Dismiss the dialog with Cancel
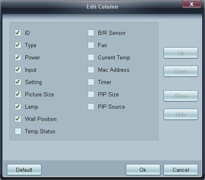 pos(181,170)
